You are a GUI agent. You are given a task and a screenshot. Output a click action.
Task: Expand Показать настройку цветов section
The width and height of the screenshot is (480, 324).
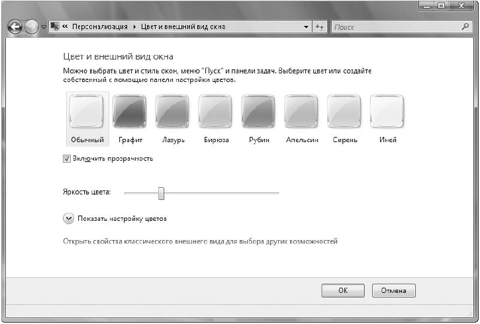(69, 218)
